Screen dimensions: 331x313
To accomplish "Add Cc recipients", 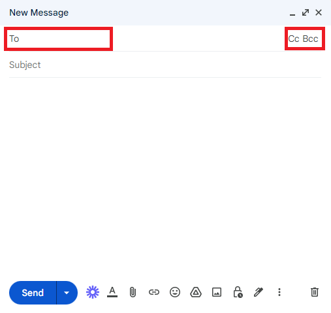I will click(294, 39).
